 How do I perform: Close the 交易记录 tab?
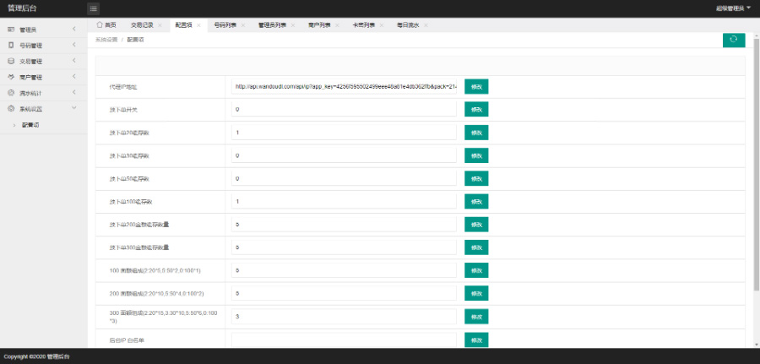click(x=160, y=25)
